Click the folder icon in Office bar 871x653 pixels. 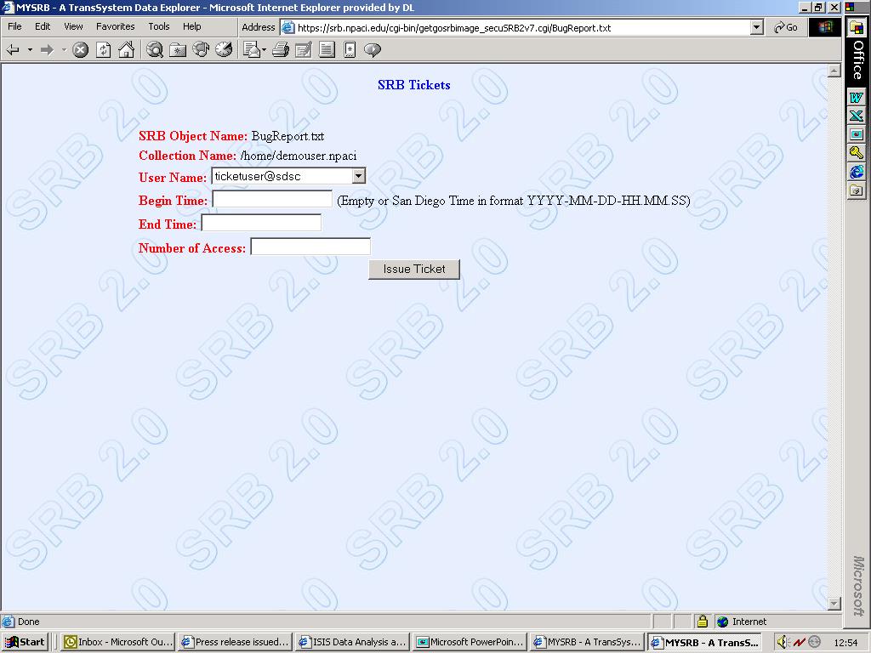pyautogui.click(x=856, y=190)
